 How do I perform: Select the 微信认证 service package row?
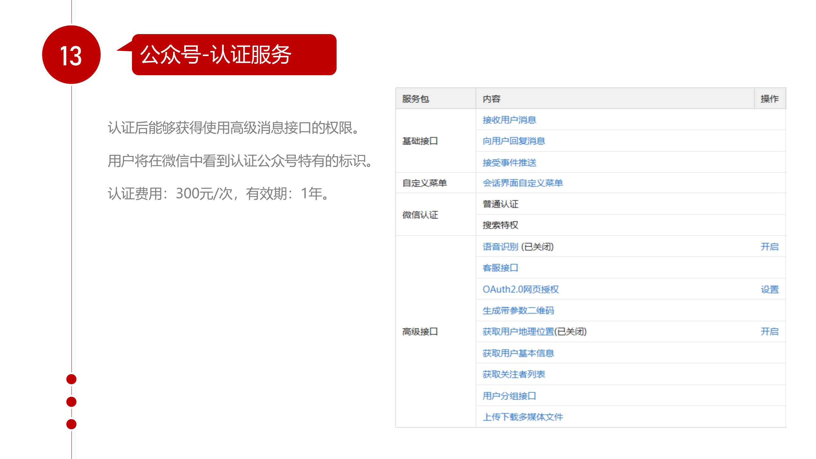pyautogui.click(x=420, y=215)
